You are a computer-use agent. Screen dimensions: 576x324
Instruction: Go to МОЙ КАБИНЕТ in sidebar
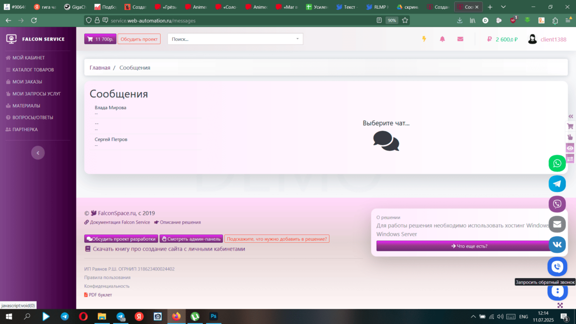click(25, 58)
